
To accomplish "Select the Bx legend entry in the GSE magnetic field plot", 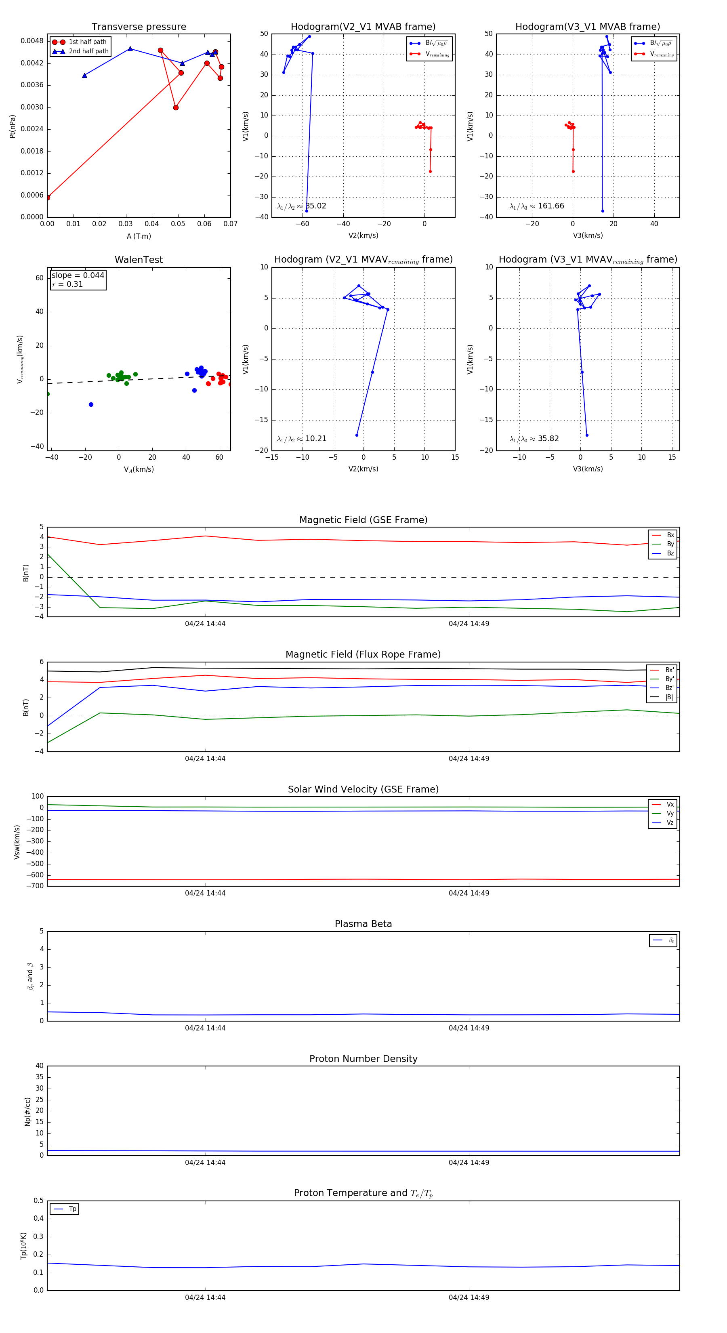I will tap(663, 535).
